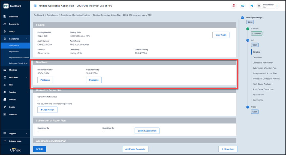Screen dimensions: 286x155
Task: Click the red database icon in header
Action: tap(234, 6)
